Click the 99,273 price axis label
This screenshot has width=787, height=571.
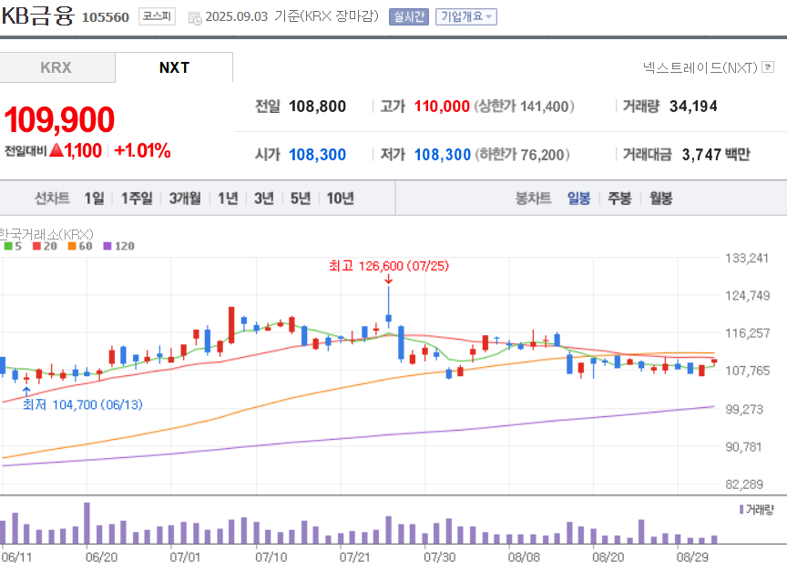click(x=744, y=410)
